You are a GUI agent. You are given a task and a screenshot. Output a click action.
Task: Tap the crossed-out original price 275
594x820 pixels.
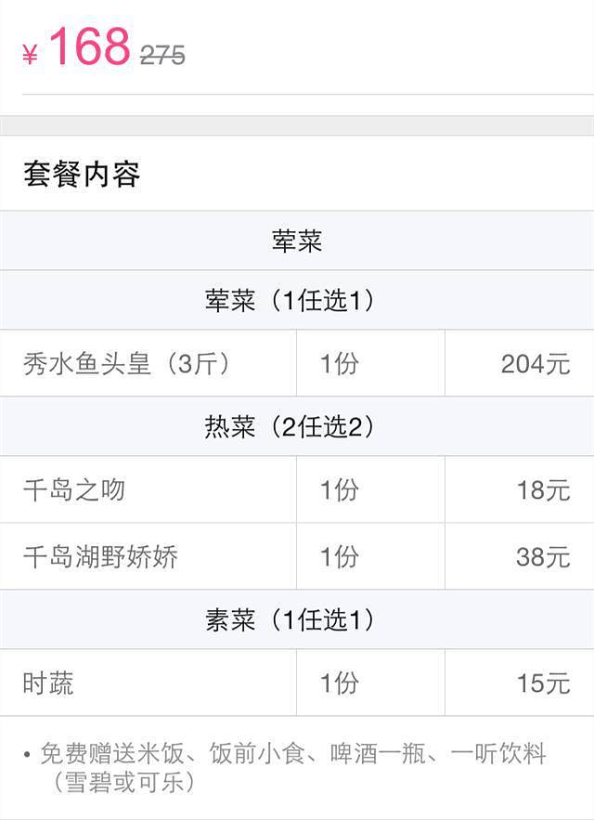point(162,56)
